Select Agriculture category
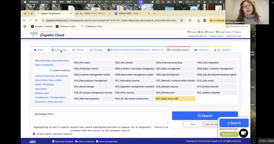 41,89
